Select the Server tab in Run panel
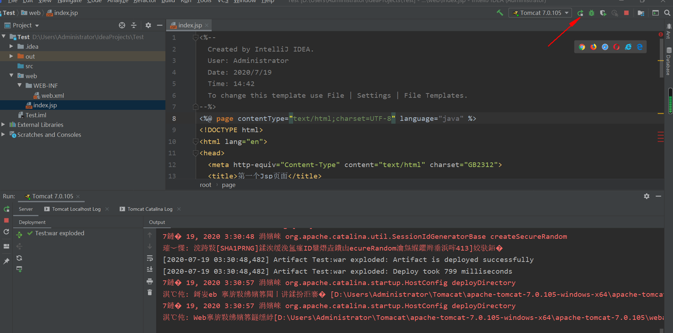The image size is (673, 333). click(26, 209)
